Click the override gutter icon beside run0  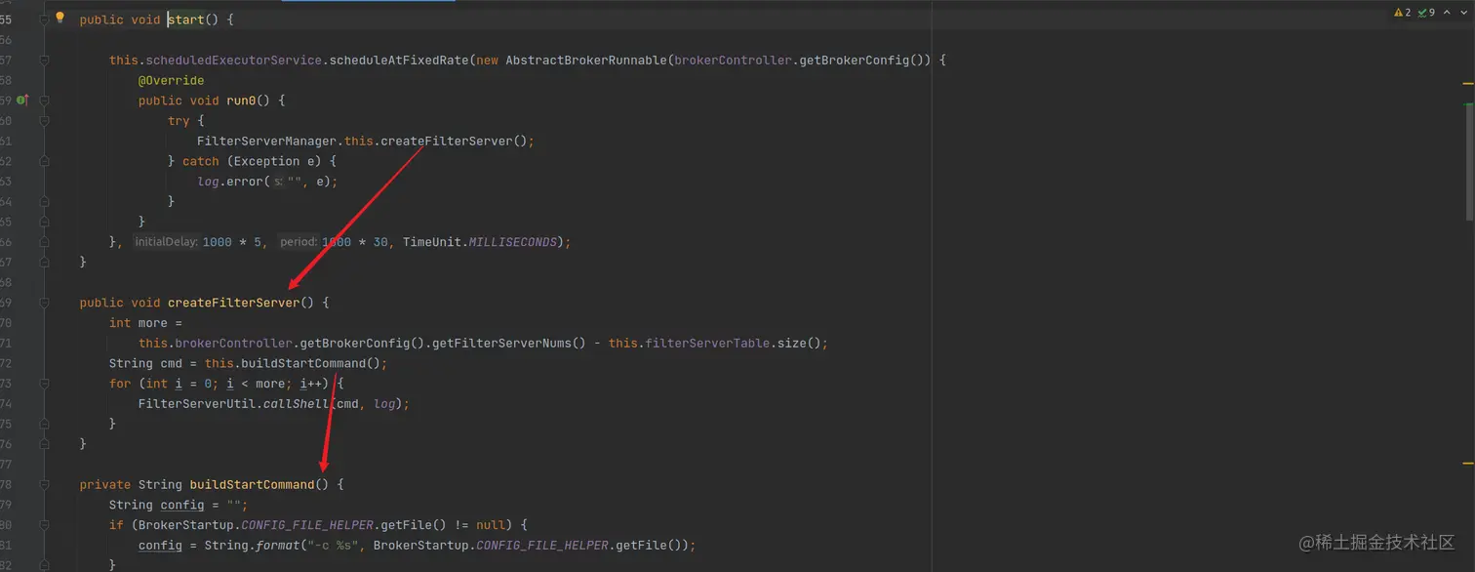(20, 100)
